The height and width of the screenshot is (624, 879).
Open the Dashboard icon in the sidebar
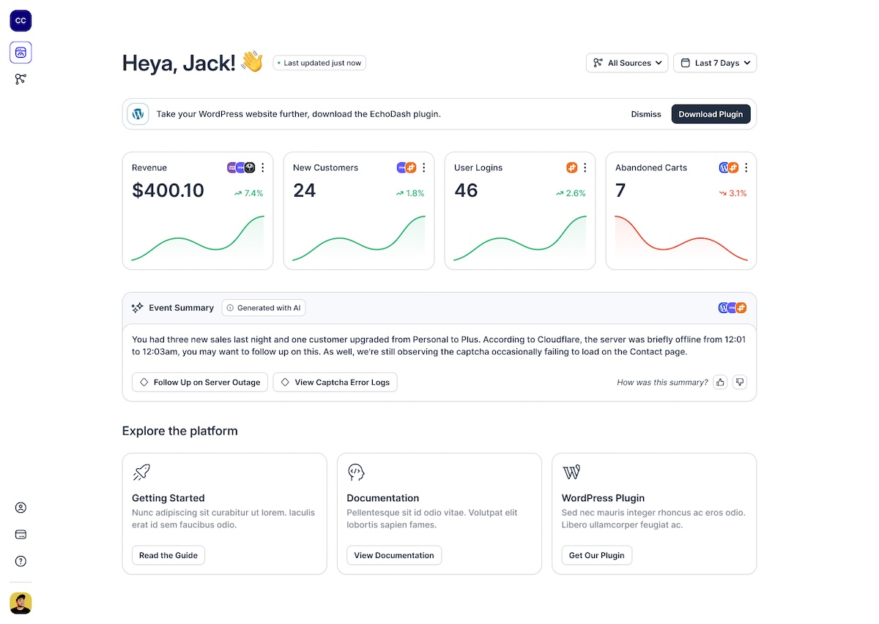(x=20, y=52)
